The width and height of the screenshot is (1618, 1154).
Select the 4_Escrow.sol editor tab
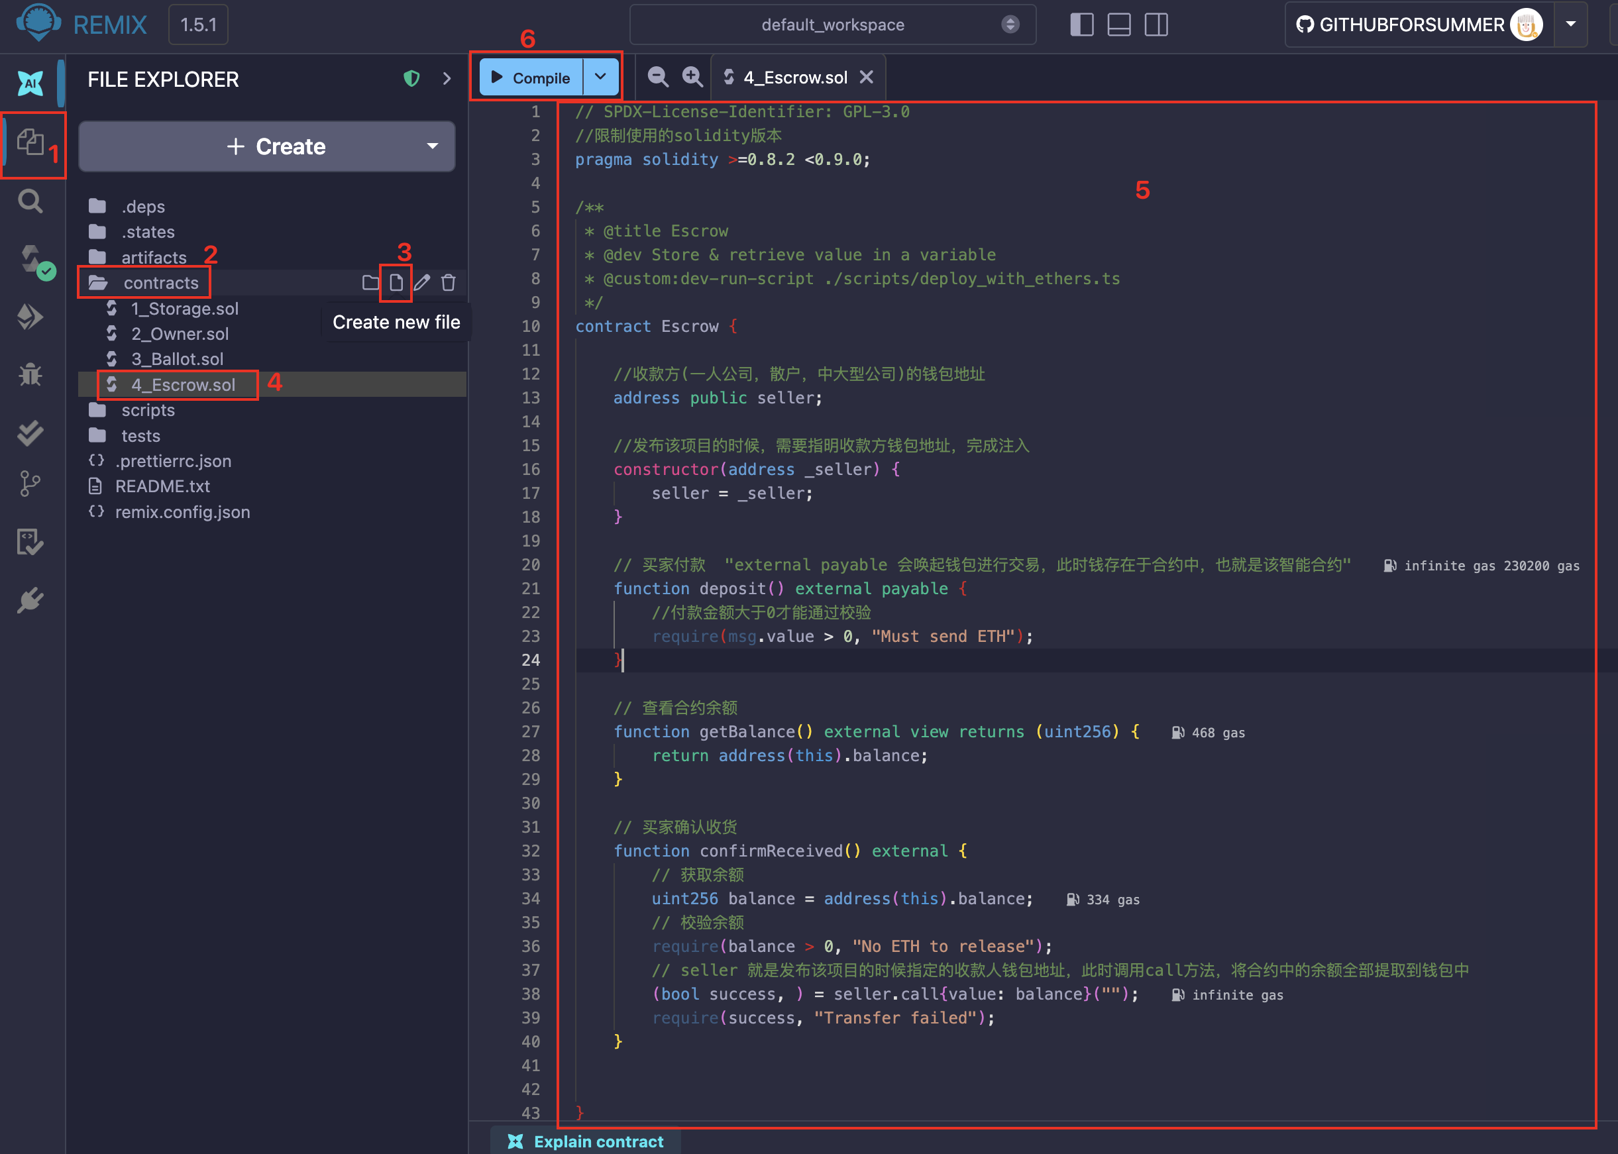click(x=794, y=78)
